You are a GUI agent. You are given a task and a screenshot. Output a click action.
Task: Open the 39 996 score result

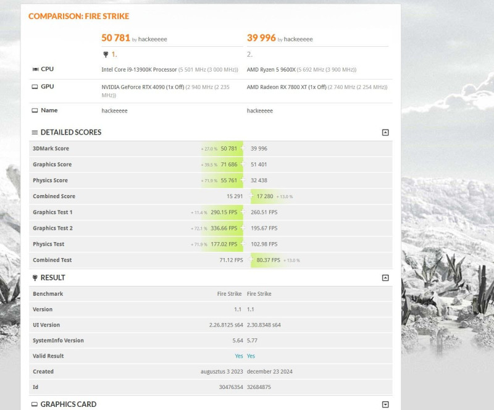click(261, 38)
